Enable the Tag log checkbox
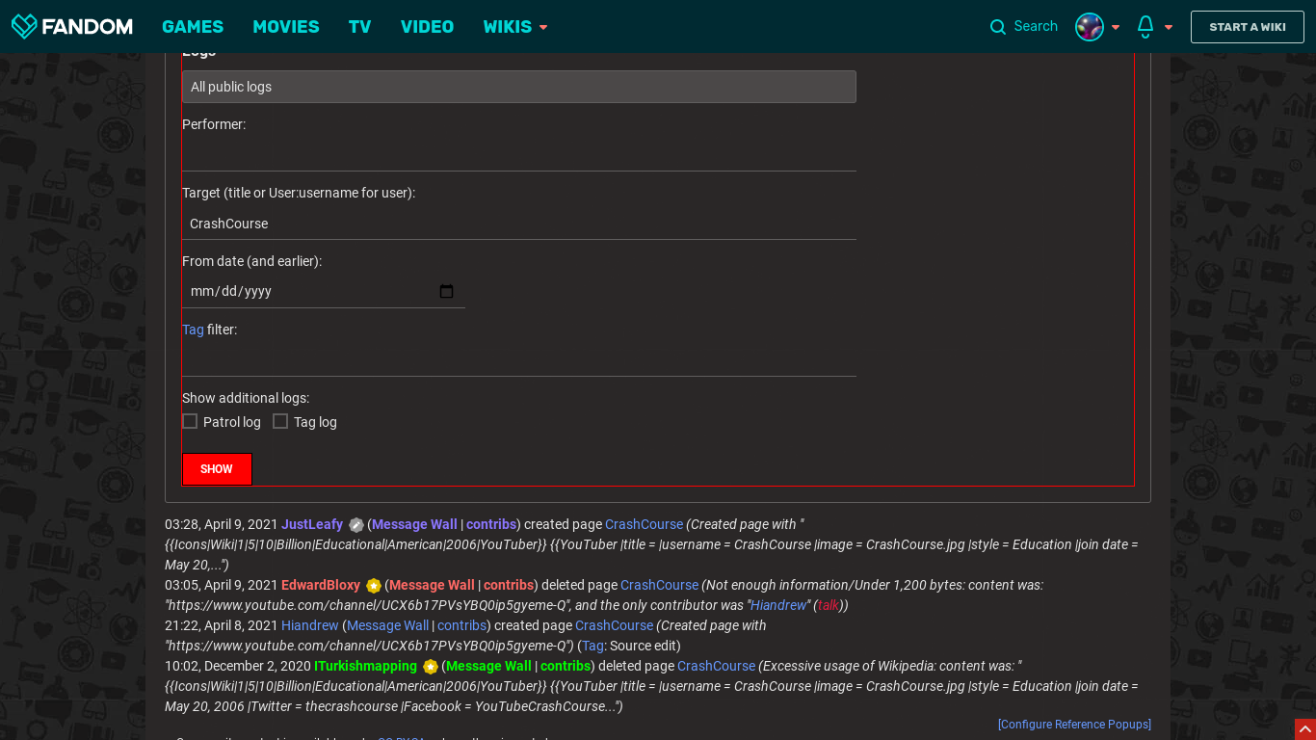This screenshot has width=1316, height=740. [280, 421]
